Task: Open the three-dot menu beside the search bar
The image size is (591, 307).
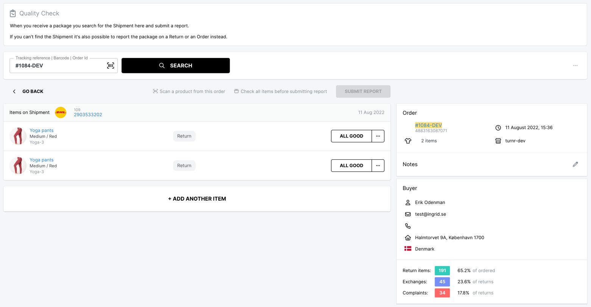Action: pos(575,65)
